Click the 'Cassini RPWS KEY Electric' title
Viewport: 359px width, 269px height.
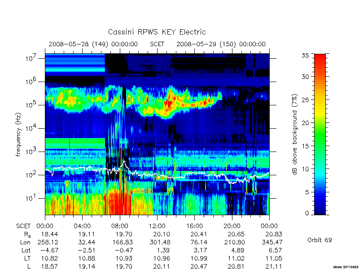pos(157,32)
